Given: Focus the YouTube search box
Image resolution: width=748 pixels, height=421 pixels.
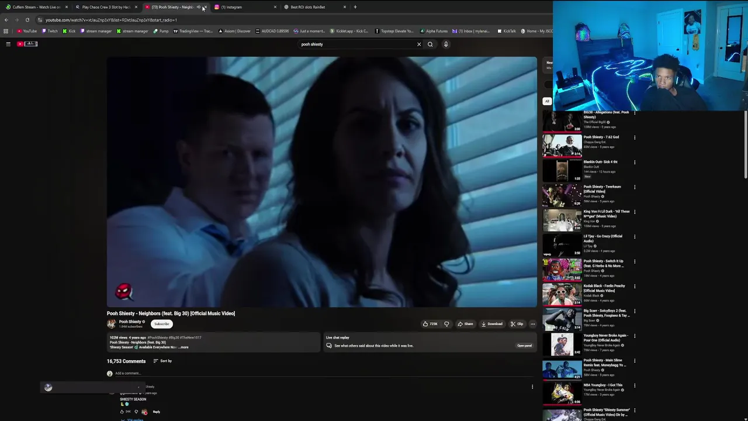Looking at the screenshot, I should (356, 44).
